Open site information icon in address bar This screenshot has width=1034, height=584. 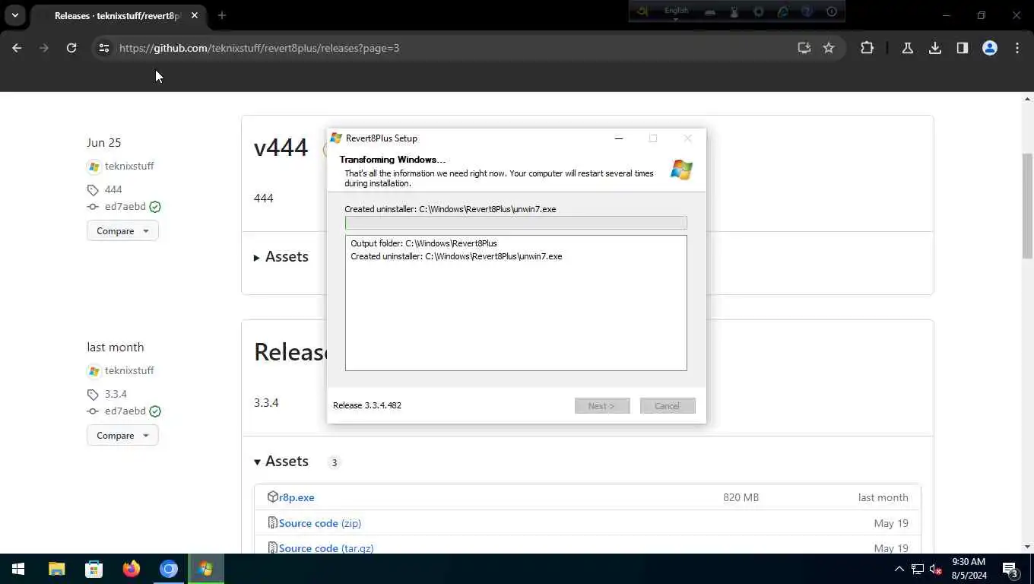coord(104,48)
